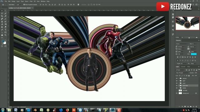
Task: Select the Path Selection tool
Action: pyautogui.click(x=2, y=32)
